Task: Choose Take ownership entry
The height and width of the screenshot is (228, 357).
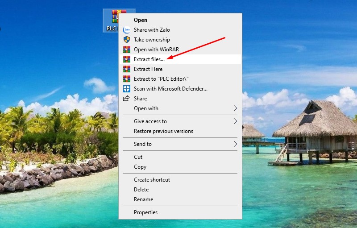Action: pyautogui.click(x=180, y=40)
